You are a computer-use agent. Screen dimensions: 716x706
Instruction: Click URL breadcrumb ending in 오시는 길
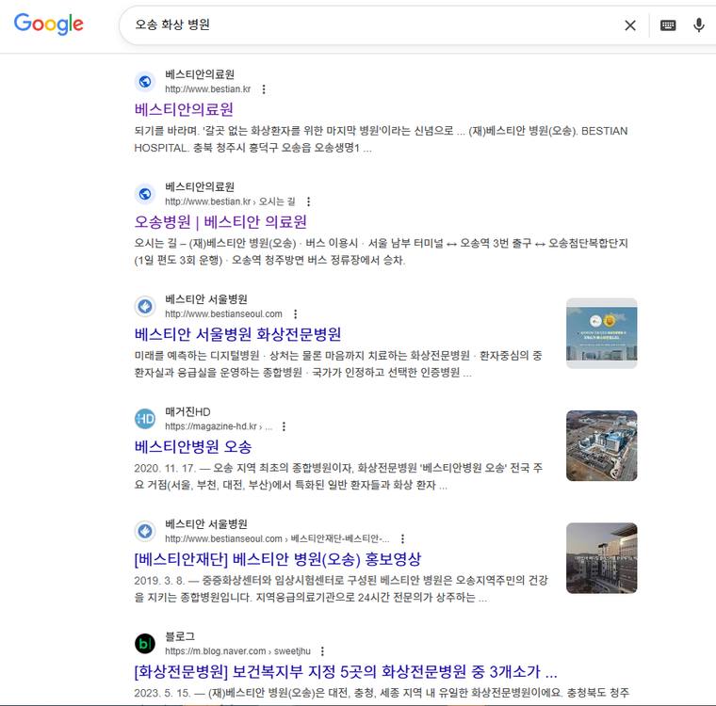[x=230, y=201]
